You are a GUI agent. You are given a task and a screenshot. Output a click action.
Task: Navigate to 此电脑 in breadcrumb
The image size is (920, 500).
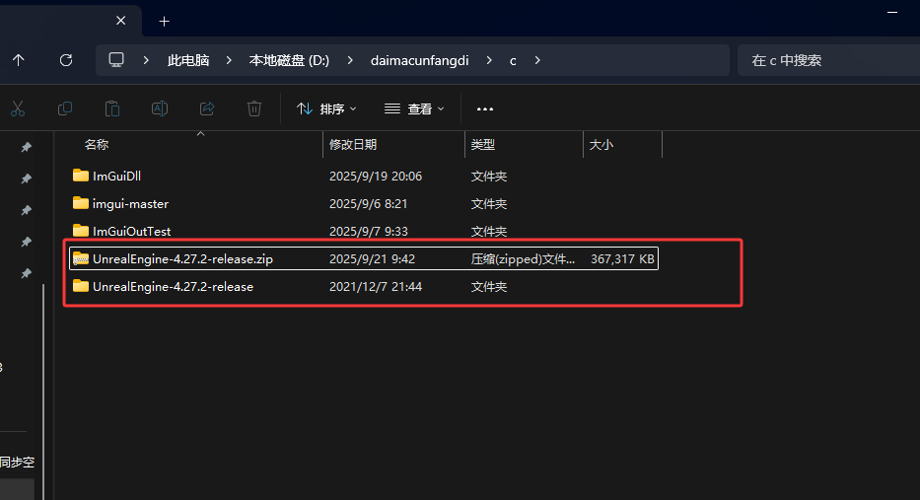pos(188,60)
